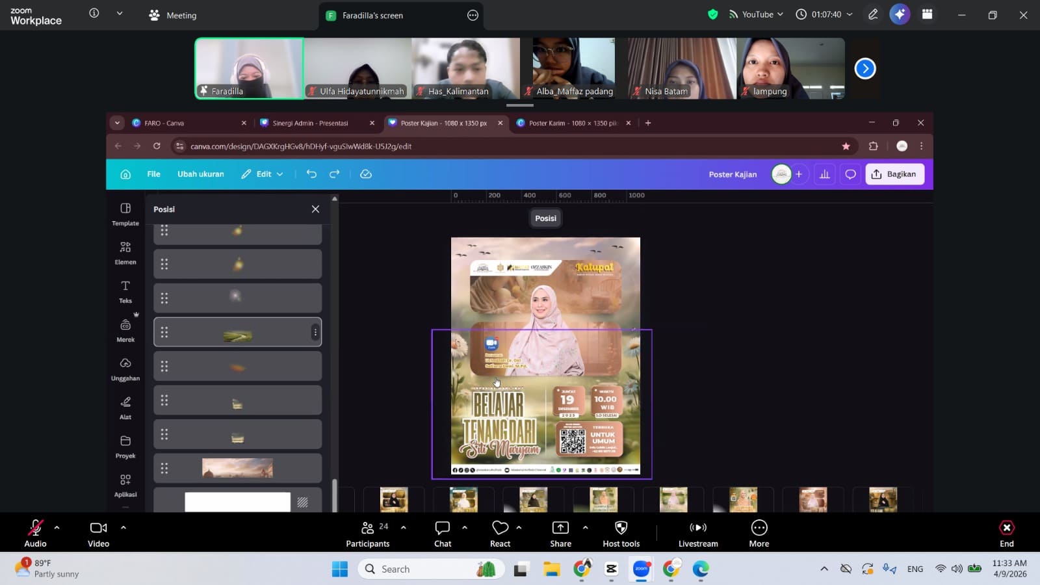Click the Ubah ukuran resize button
Screen dimensions: 1040x585
point(200,174)
